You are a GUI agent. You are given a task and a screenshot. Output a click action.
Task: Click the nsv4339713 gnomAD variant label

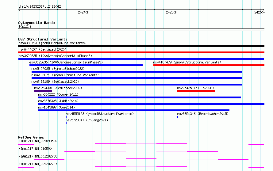click(x=52, y=43)
